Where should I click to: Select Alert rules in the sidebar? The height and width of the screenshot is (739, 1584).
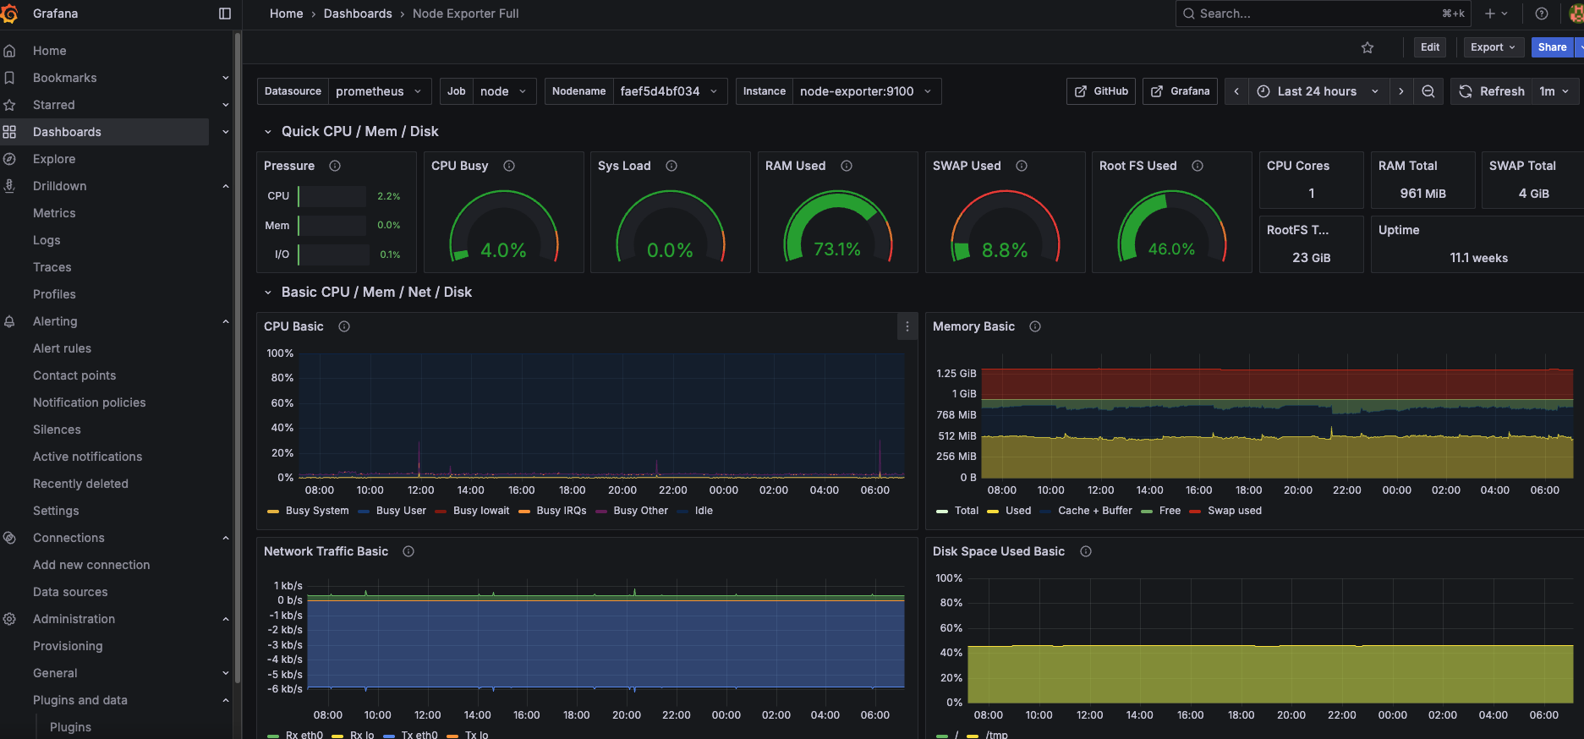pyautogui.click(x=62, y=348)
